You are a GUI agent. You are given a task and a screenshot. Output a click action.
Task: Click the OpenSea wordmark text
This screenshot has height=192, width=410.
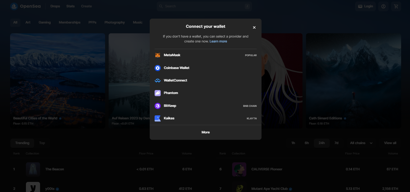[x=30, y=6]
